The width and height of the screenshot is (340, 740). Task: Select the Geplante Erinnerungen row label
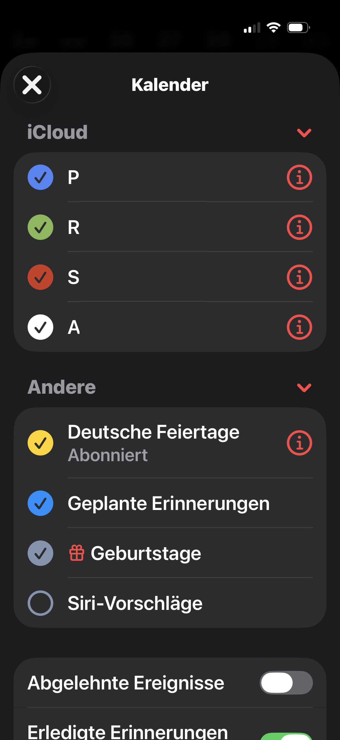click(x=169, y=503)
